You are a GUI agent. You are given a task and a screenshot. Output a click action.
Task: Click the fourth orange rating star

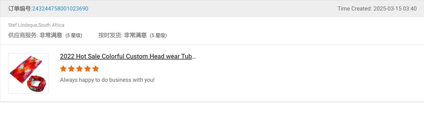point(88,69)
